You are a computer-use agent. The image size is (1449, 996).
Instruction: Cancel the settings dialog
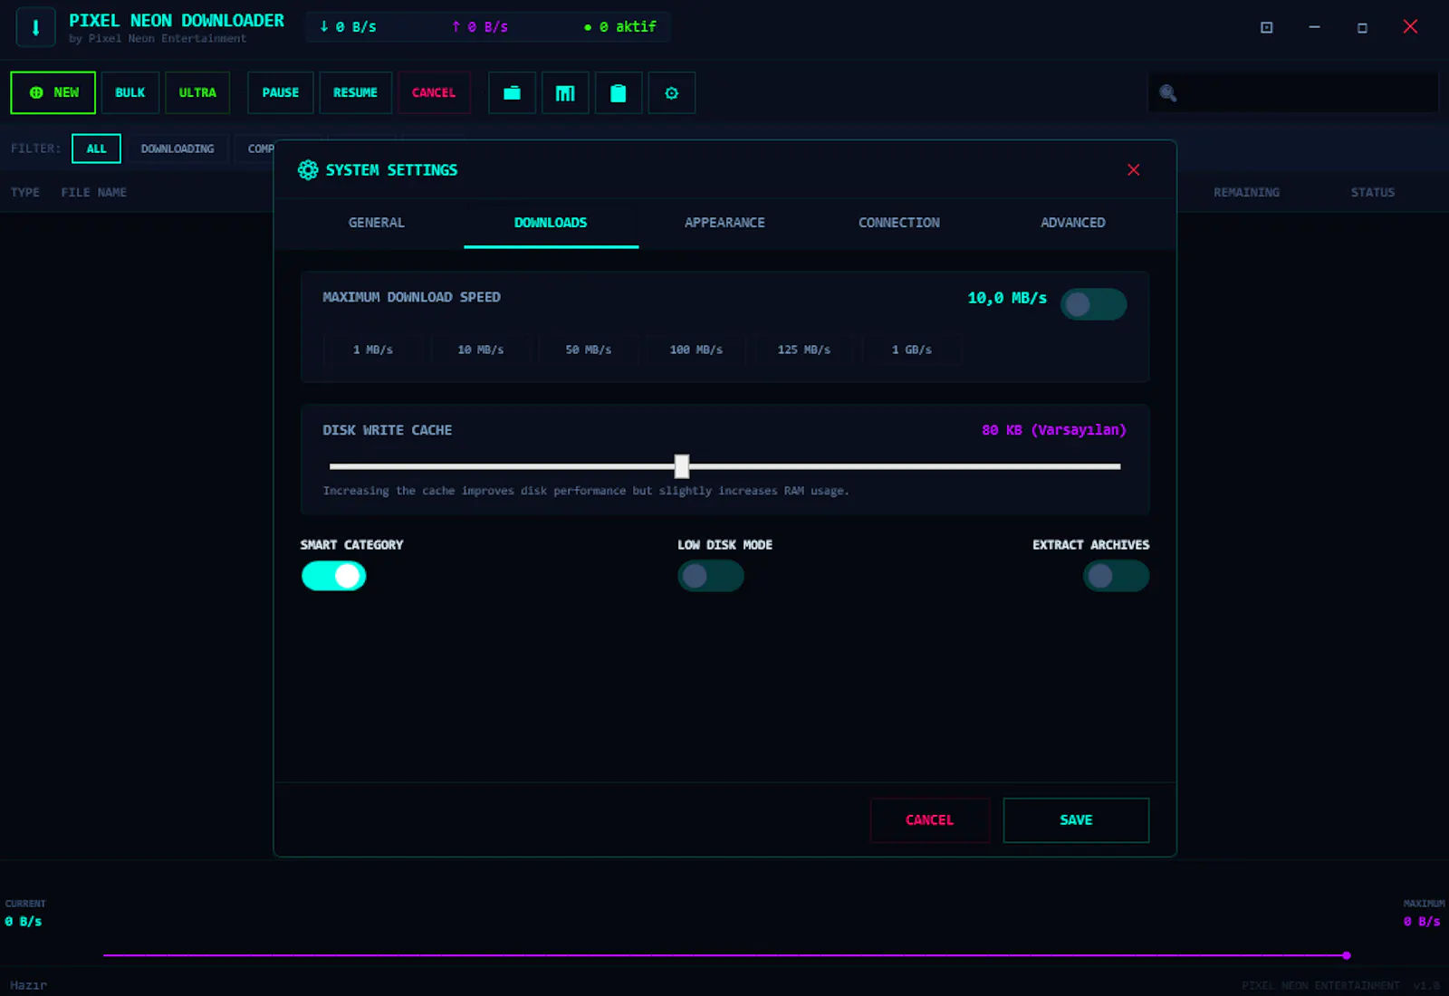[930, 820]
